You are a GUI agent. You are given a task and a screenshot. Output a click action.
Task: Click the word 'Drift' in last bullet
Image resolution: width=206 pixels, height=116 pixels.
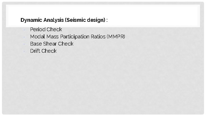35,51
